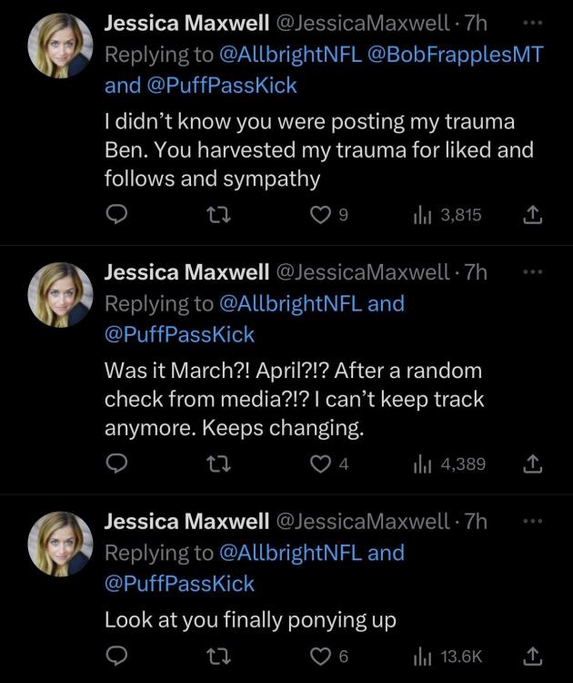573x683 pixels.
Task: Like the 'finally ponying up' tweet
Action: [x=319, y=657]
